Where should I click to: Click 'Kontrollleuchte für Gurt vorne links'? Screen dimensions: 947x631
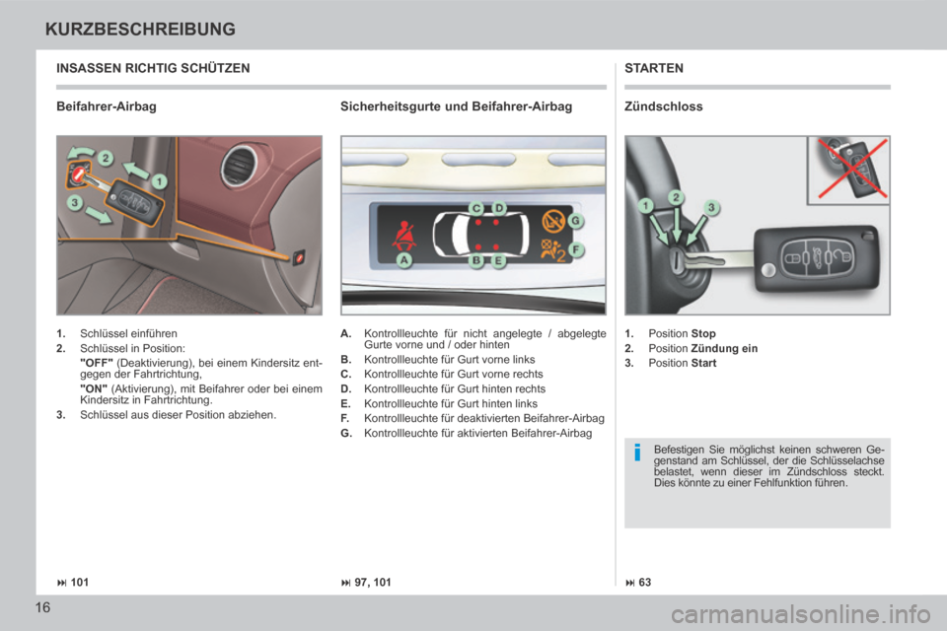coord(450,359)
